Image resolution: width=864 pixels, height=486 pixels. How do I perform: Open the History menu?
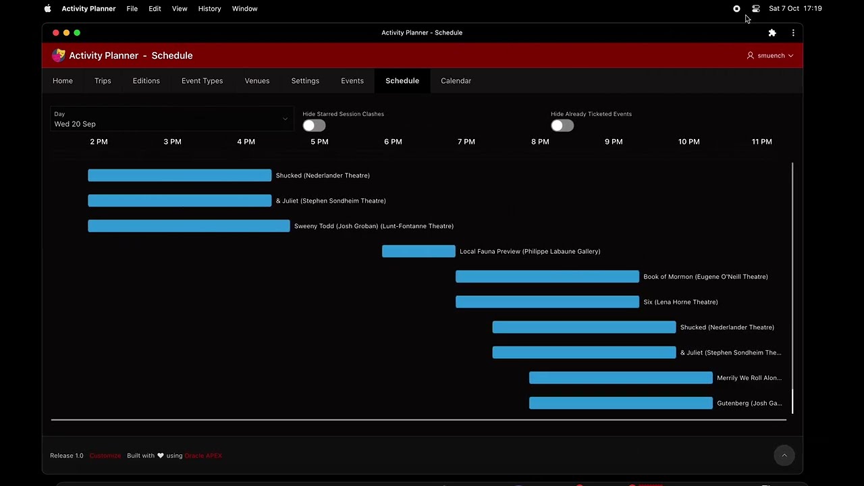(x=209, y=9)
